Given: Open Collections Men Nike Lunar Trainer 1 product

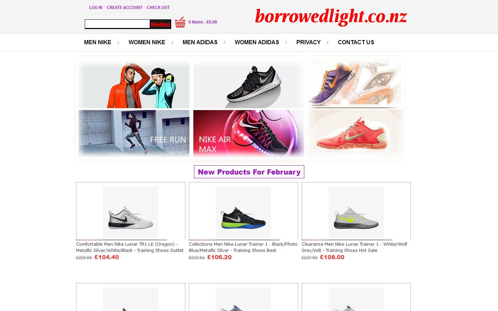Looking at the screenshot, I should coord(243,212).
